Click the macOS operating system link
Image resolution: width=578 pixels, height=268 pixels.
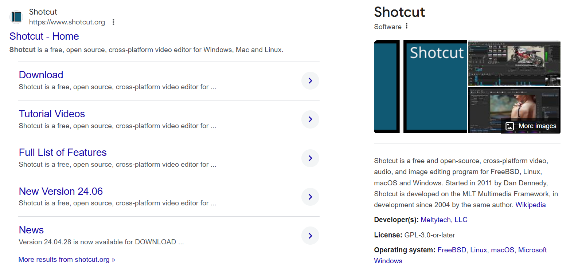[502, 250]
